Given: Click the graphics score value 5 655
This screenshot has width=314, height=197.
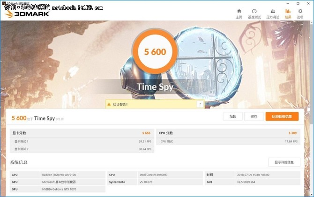Looking at the screenshot, I should [146, 133].
